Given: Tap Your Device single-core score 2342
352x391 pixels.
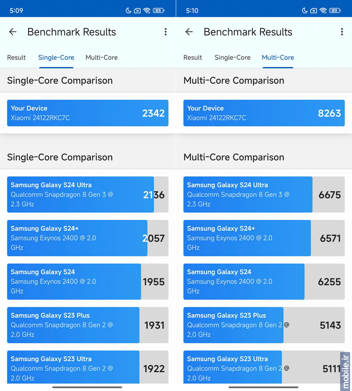Looking at the screenshot, I should [88, 113].
